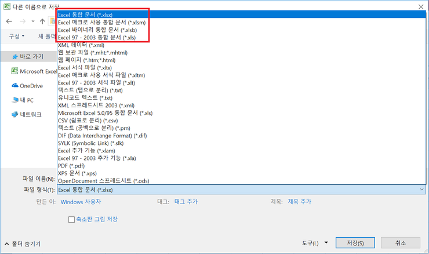
Task: Open Microsoft Excel location in sidebar
Action: click(36, 71)
